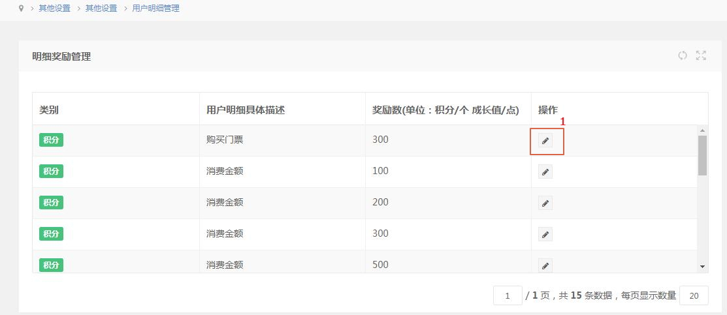Click the scrollbar up arrow of table
The image size is (727, 315).
pos(702,130)
